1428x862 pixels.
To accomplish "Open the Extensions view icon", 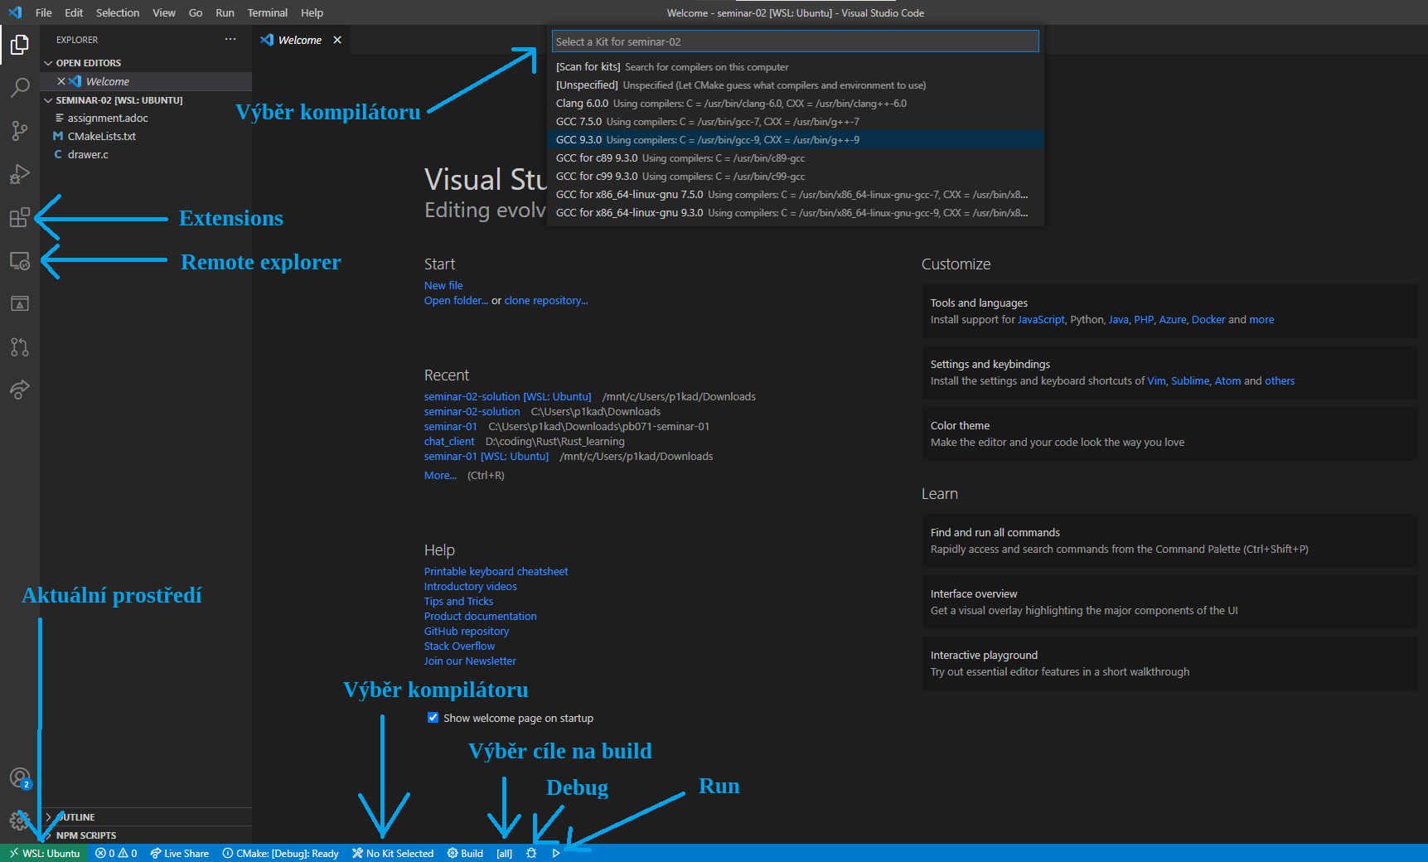I will click(20, 217).
